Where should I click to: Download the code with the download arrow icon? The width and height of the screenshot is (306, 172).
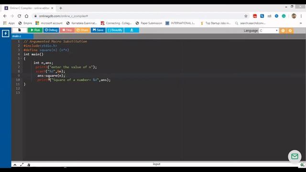pos(132,30)
